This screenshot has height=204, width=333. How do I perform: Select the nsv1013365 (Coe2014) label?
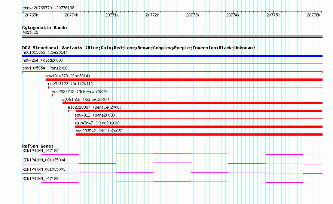pyautogui.click(x=45, y=52)
